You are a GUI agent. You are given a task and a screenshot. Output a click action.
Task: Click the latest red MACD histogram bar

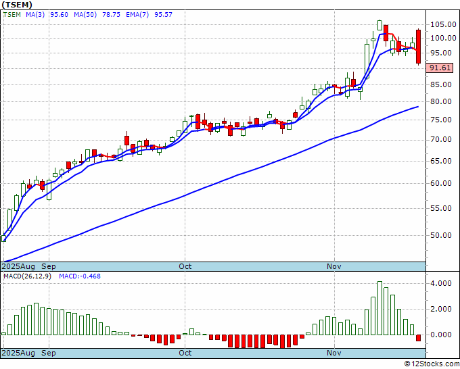[418, 338]
